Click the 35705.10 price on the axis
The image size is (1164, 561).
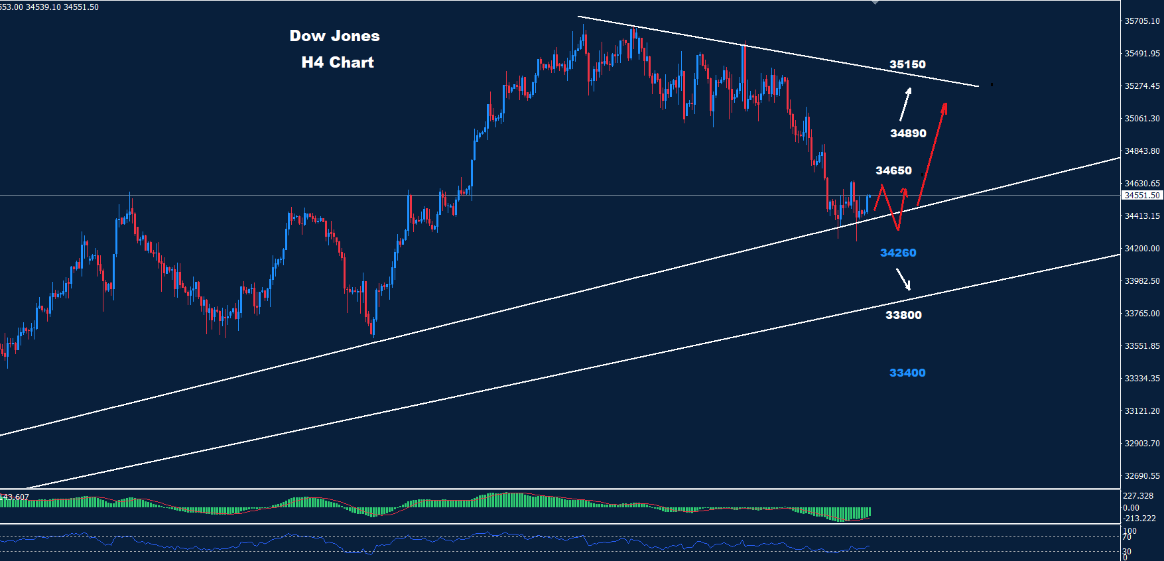1141,21
